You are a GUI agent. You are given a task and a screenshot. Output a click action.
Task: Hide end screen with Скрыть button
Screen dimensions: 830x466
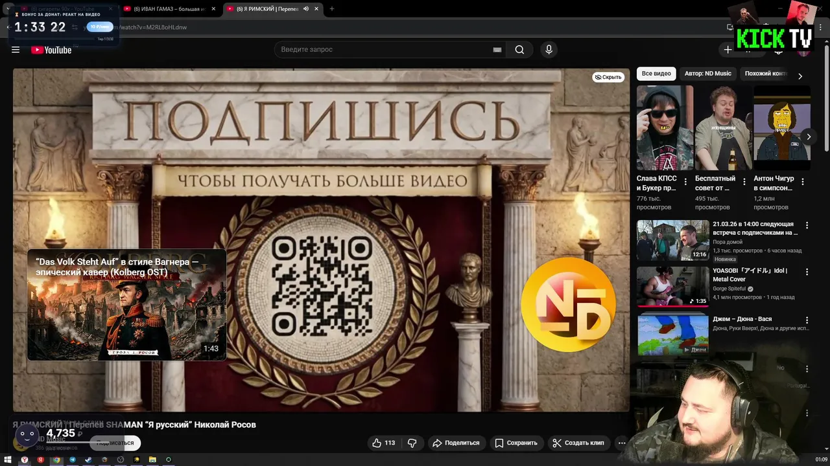(x=608, y=77)
